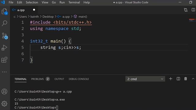Click the 'using namespace std;' code line
196x110 pixels.
(x=55, y=28)
